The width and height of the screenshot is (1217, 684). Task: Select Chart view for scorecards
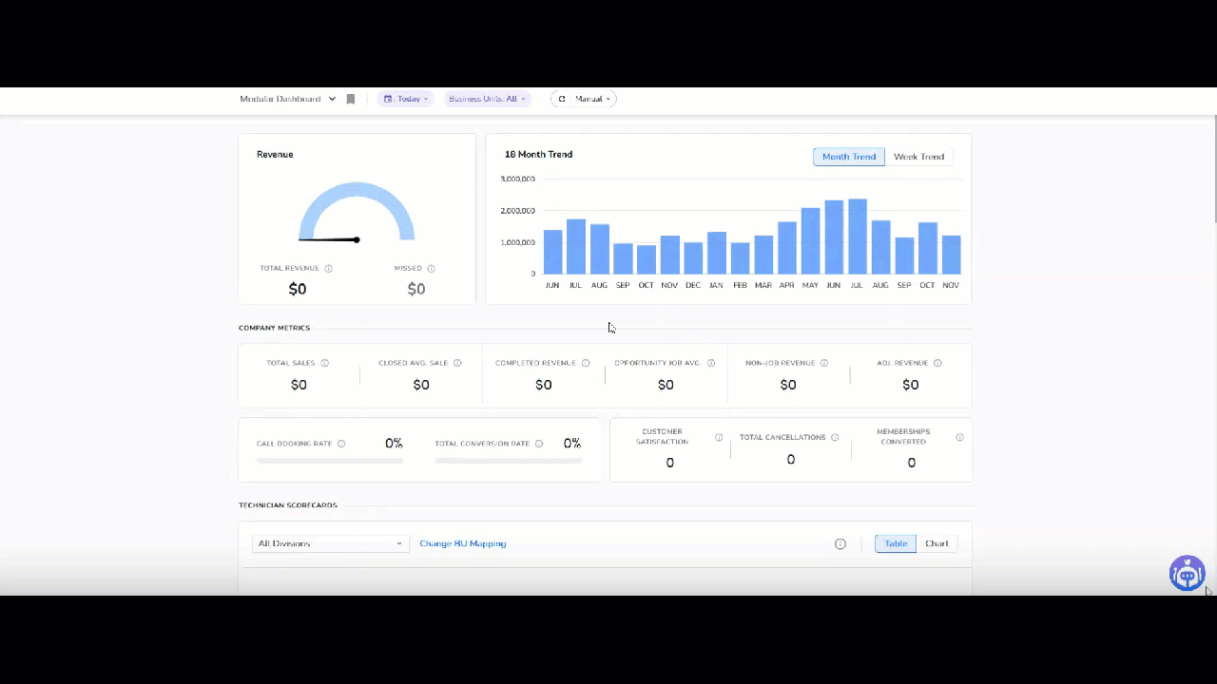click(937, 544)
